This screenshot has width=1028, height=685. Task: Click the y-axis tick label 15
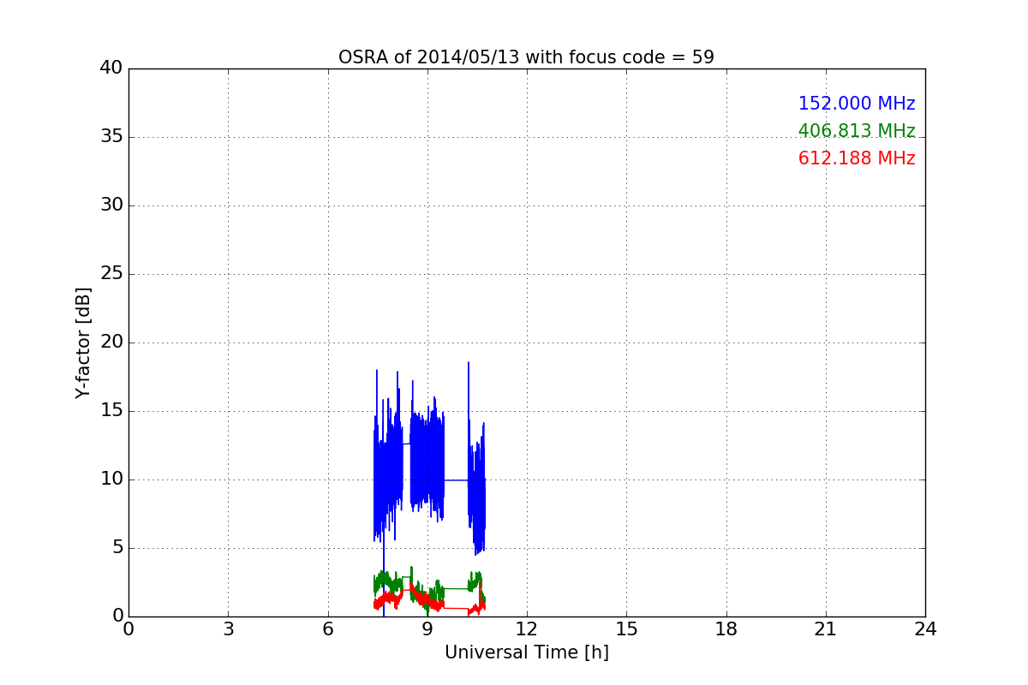coord(111,411)
